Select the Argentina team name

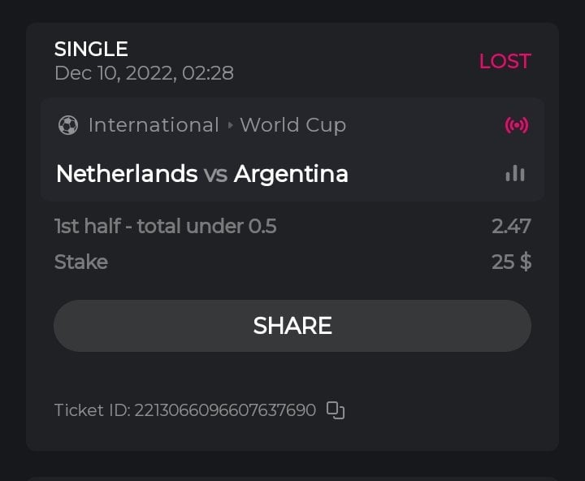click(291, 174)
